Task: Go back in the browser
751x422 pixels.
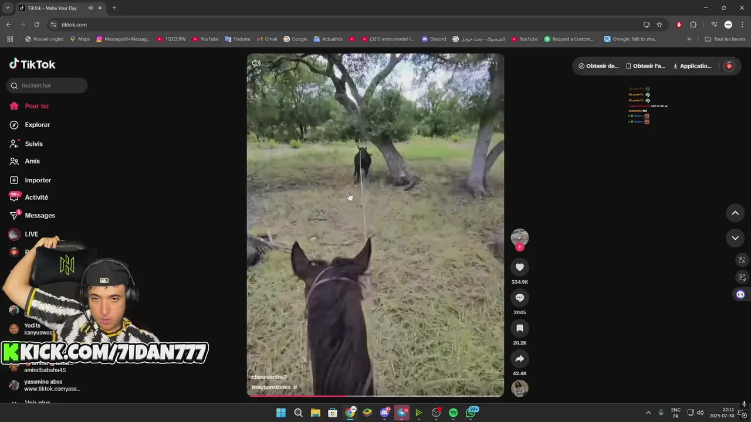Action: (8, 25)
